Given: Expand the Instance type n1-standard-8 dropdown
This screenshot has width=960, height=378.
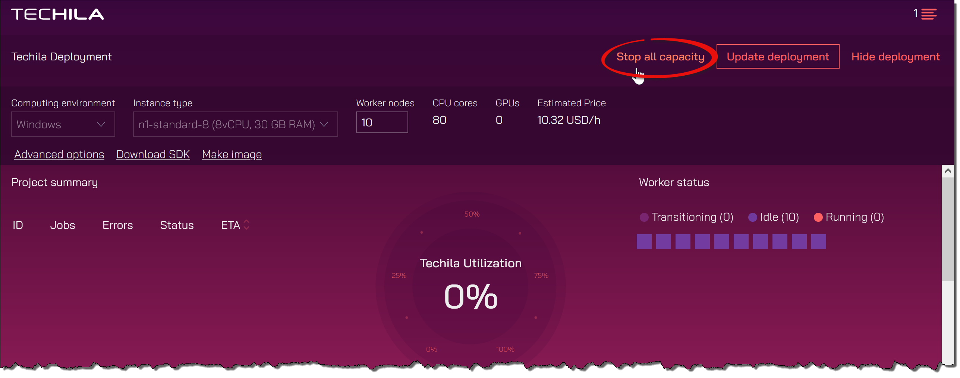Looking at the screenshot, I should point(235,124).
